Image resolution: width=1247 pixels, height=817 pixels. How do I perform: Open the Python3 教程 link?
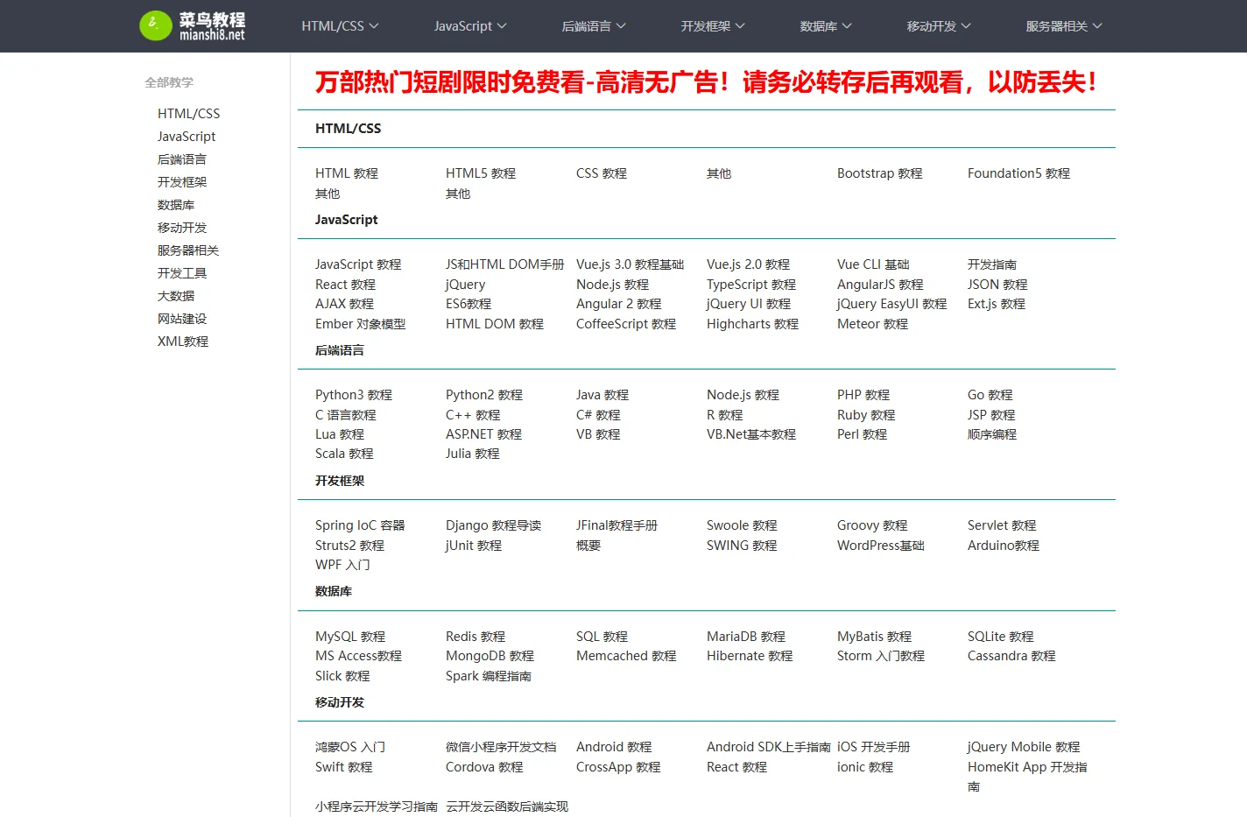coord(354,395)
